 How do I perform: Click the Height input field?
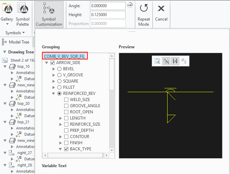pos(107,15)
